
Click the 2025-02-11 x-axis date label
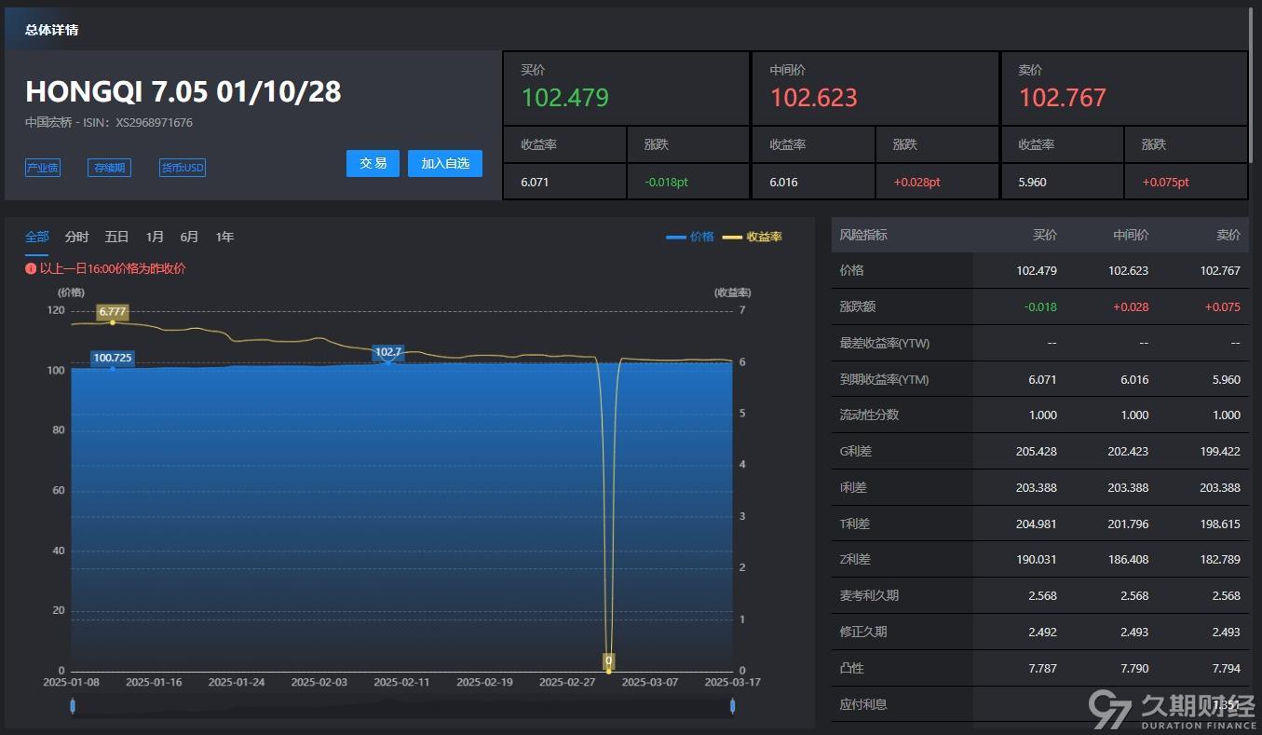[x=401, y=682]
